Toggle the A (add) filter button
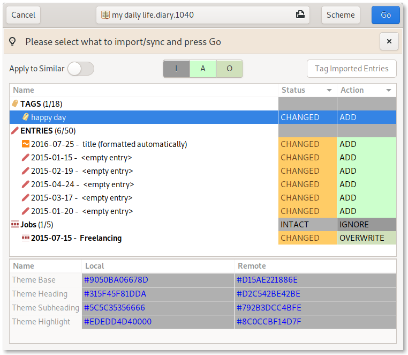 click(203, 69)
